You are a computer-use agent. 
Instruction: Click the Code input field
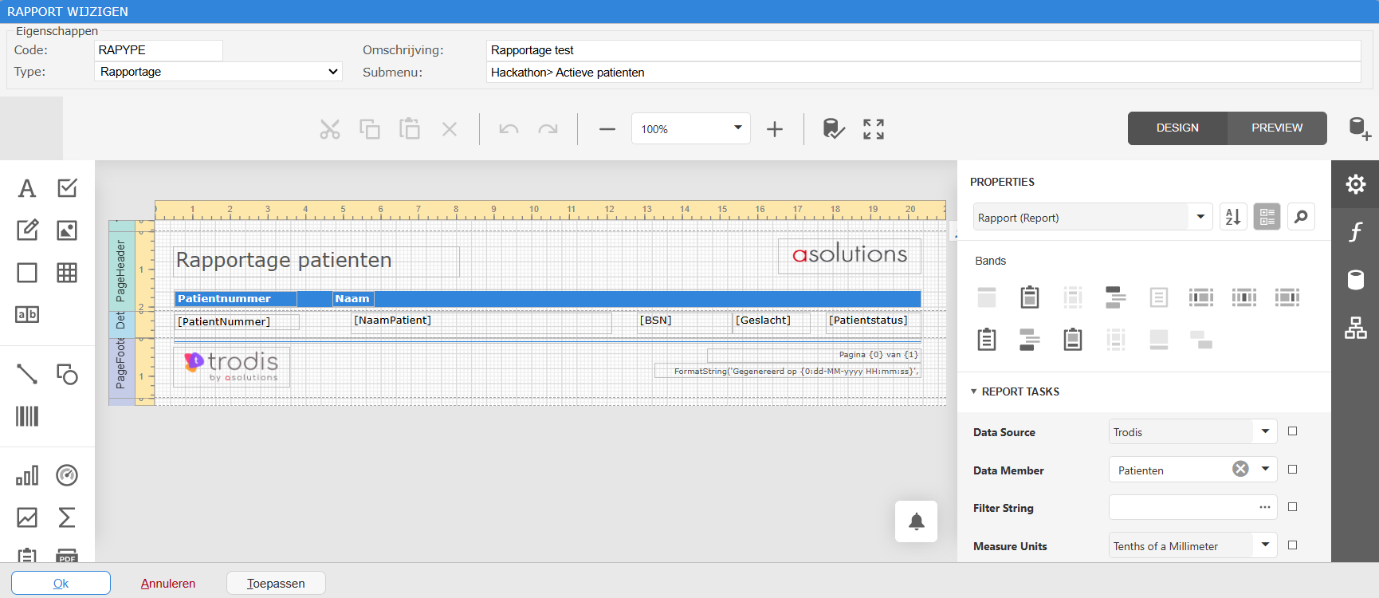pyautogui.click(x=159, y=50)
